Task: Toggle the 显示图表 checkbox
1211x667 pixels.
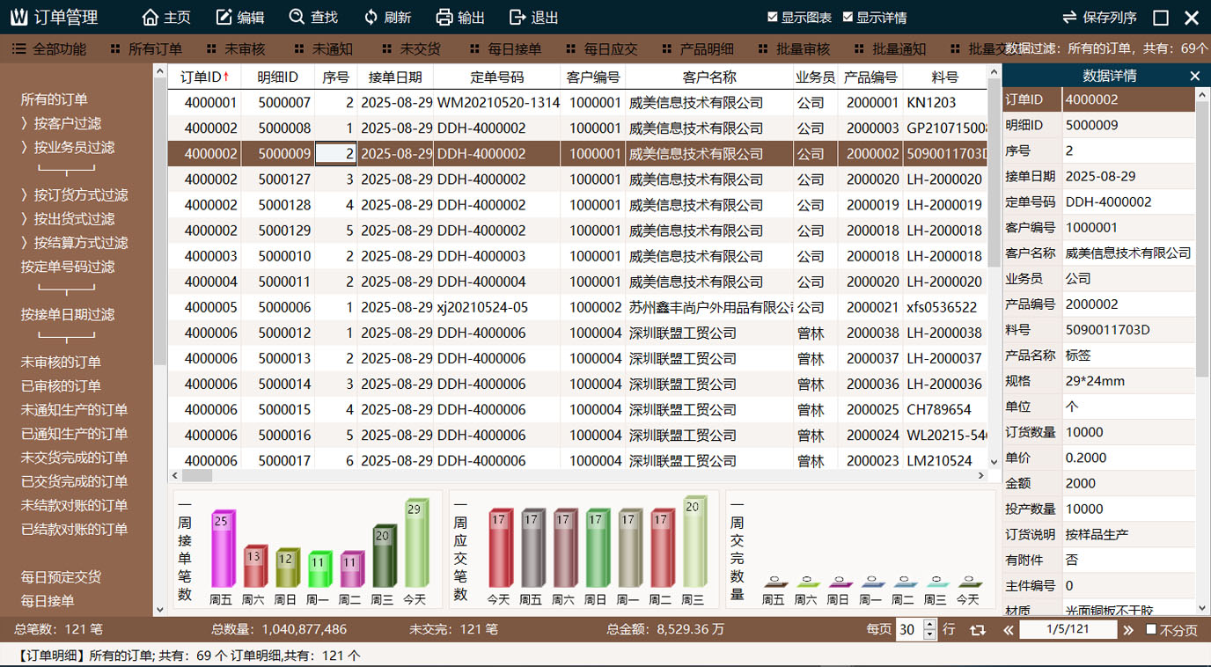Action: (x=773, y=18)
